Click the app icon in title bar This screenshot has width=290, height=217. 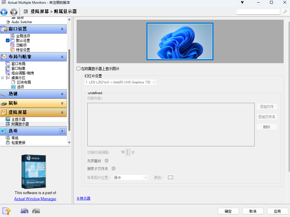pos(4,2)
